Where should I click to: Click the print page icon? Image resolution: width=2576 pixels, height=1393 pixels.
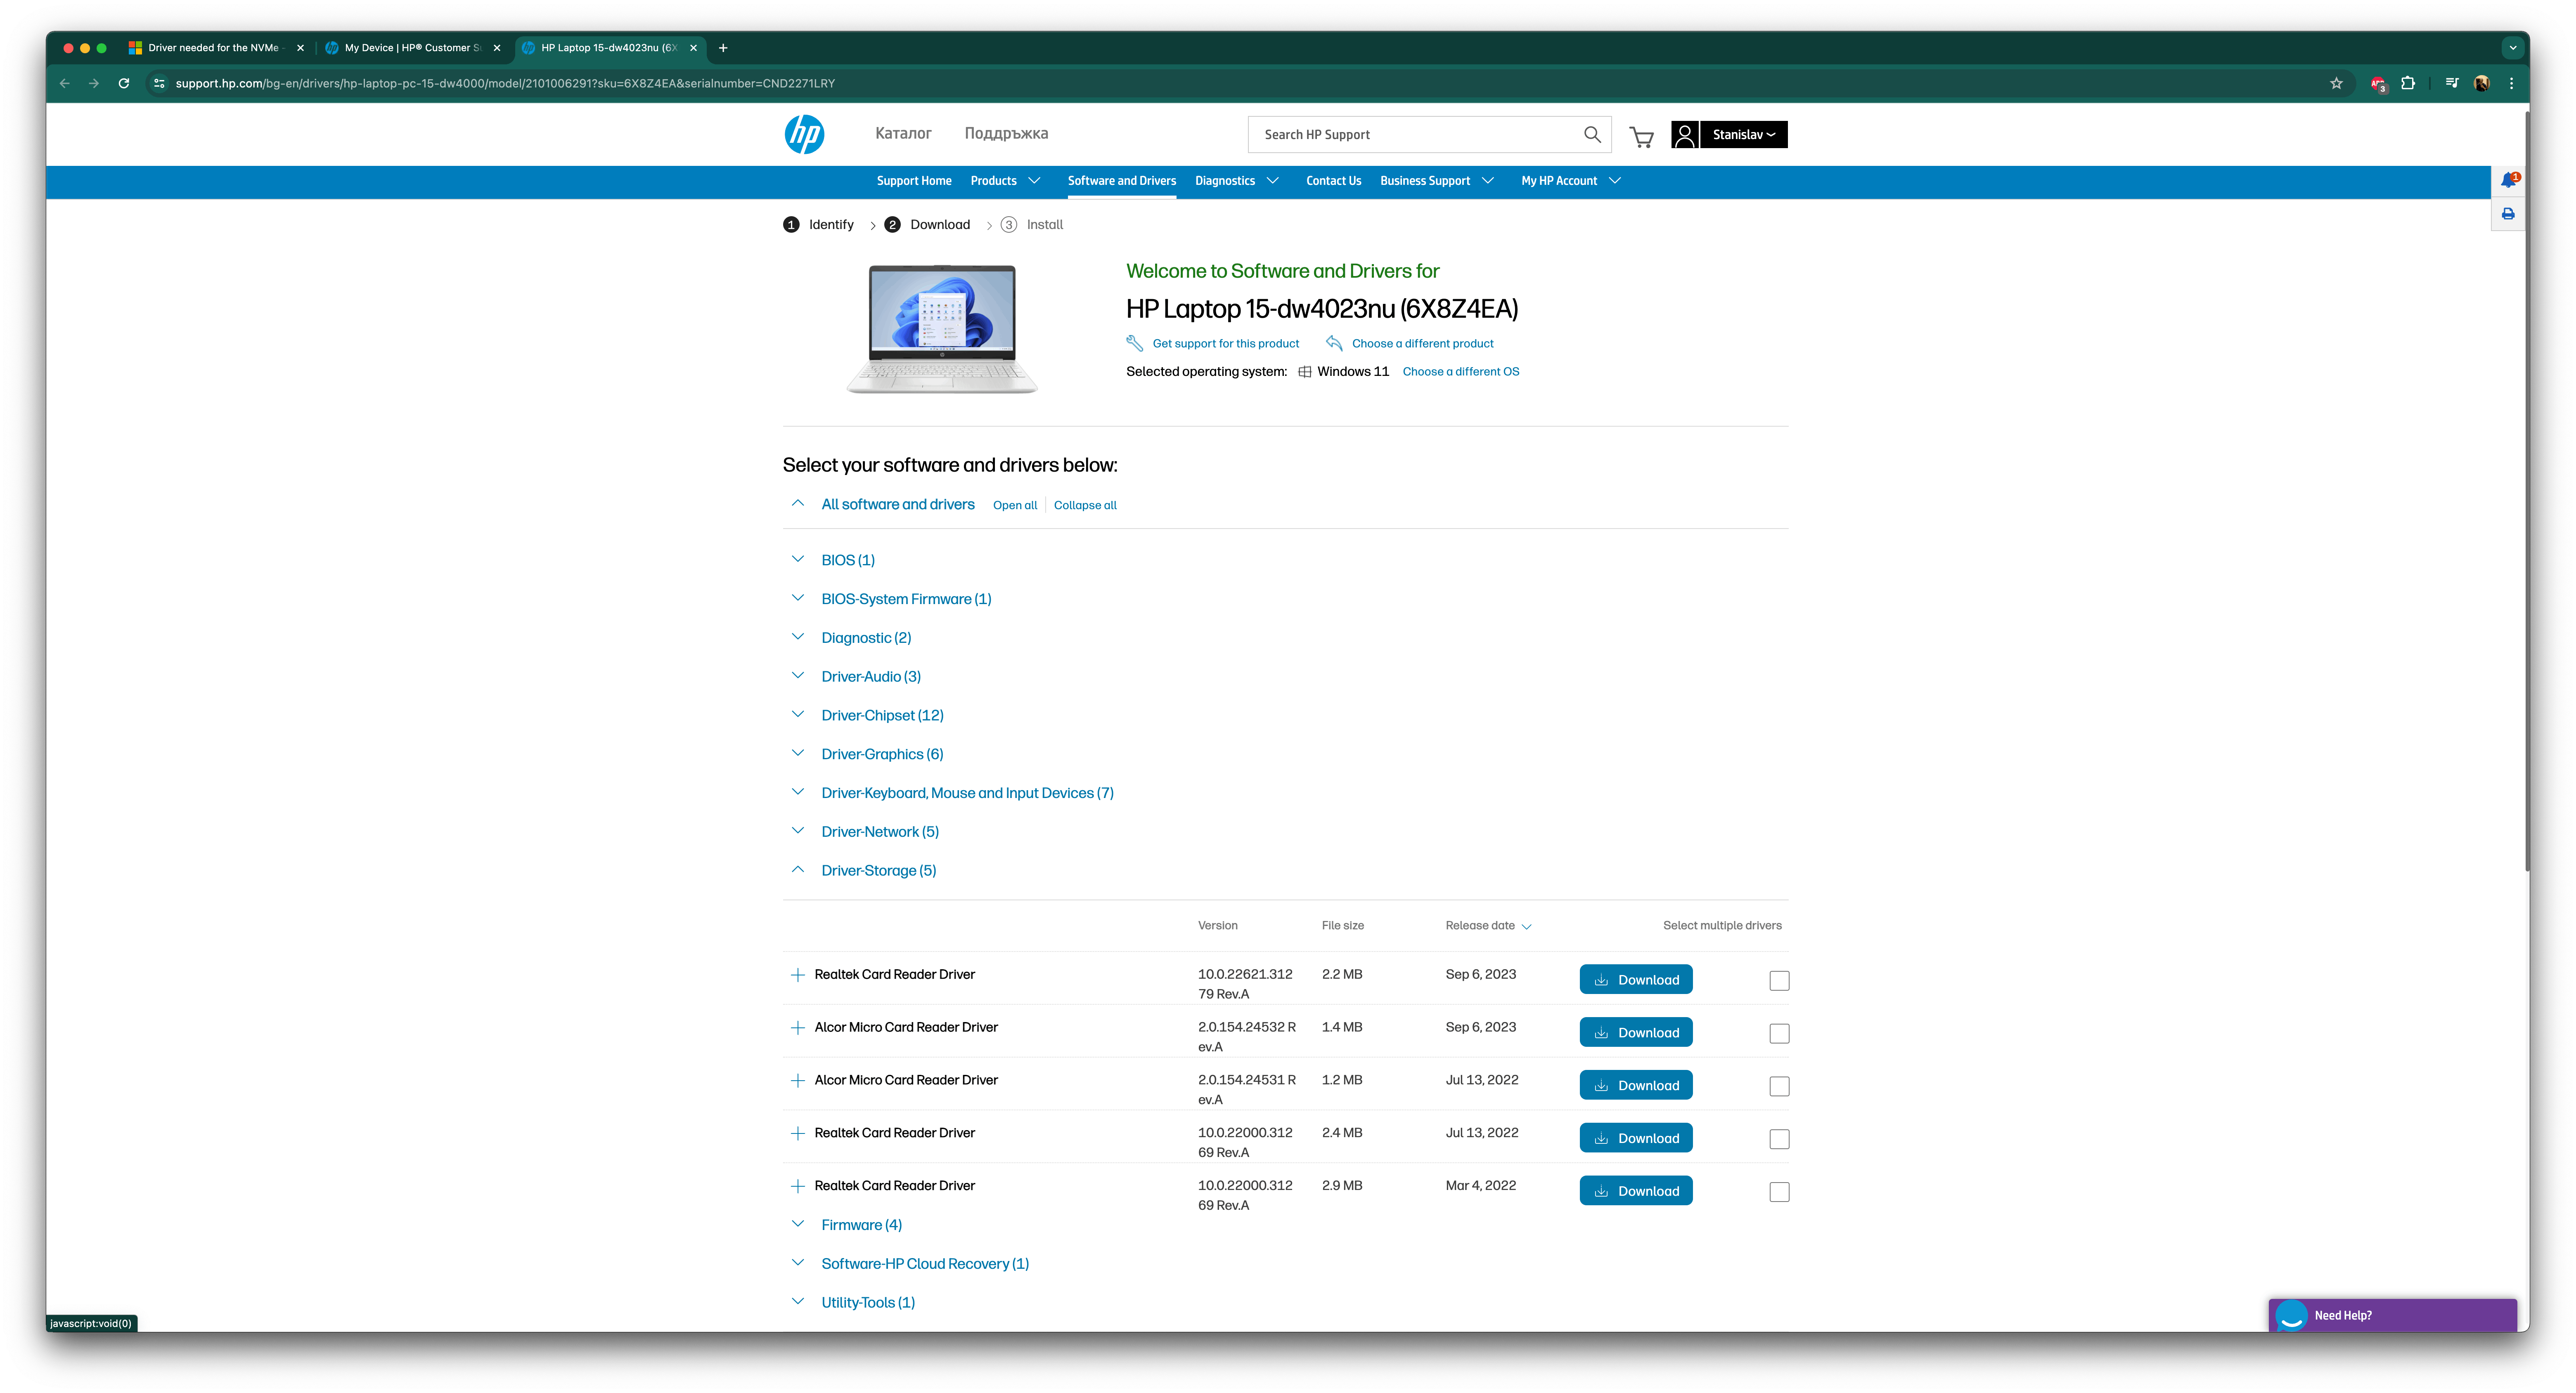[x=2508, y=214]
